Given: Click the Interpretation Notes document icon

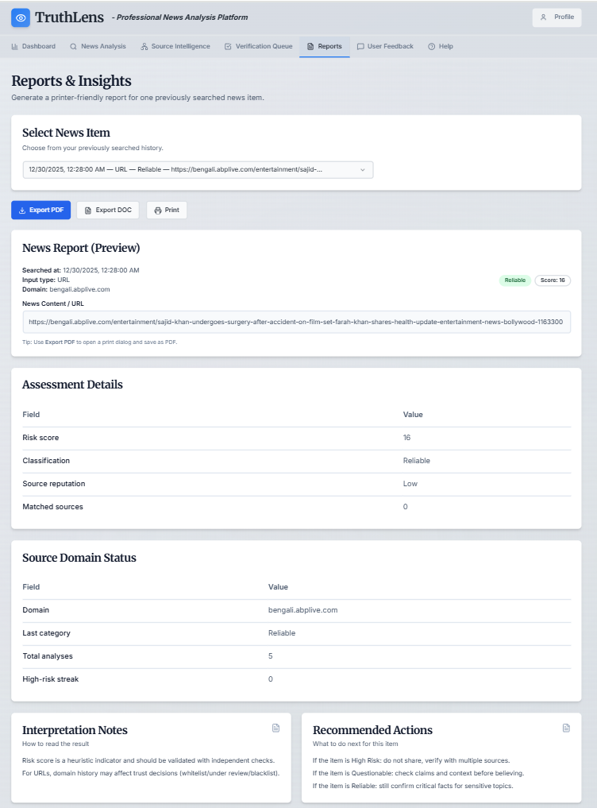Looking at the screenshot, I should [275, 728].
